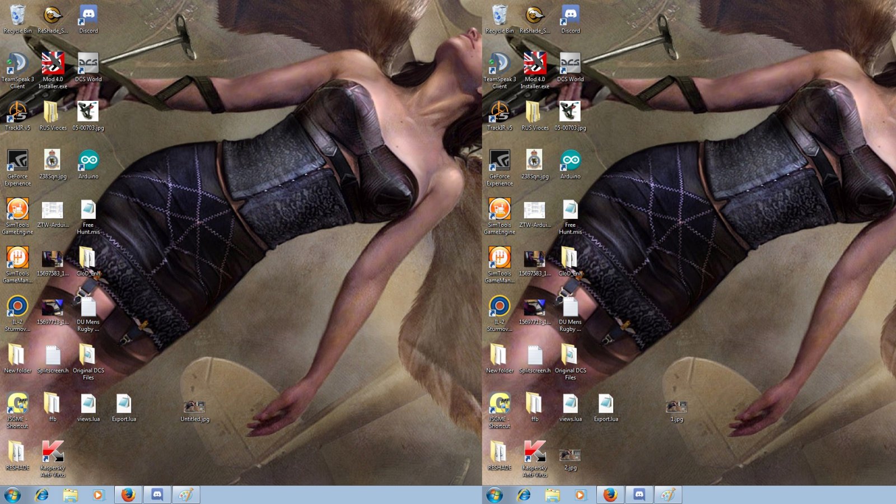Viewport: 896px width, 504px height.
Task: Select Kaspersky Anti-Virus on left screen
Action: point(53,459)
